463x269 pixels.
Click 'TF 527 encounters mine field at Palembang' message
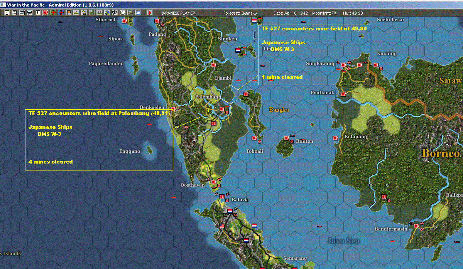(99, 114)
